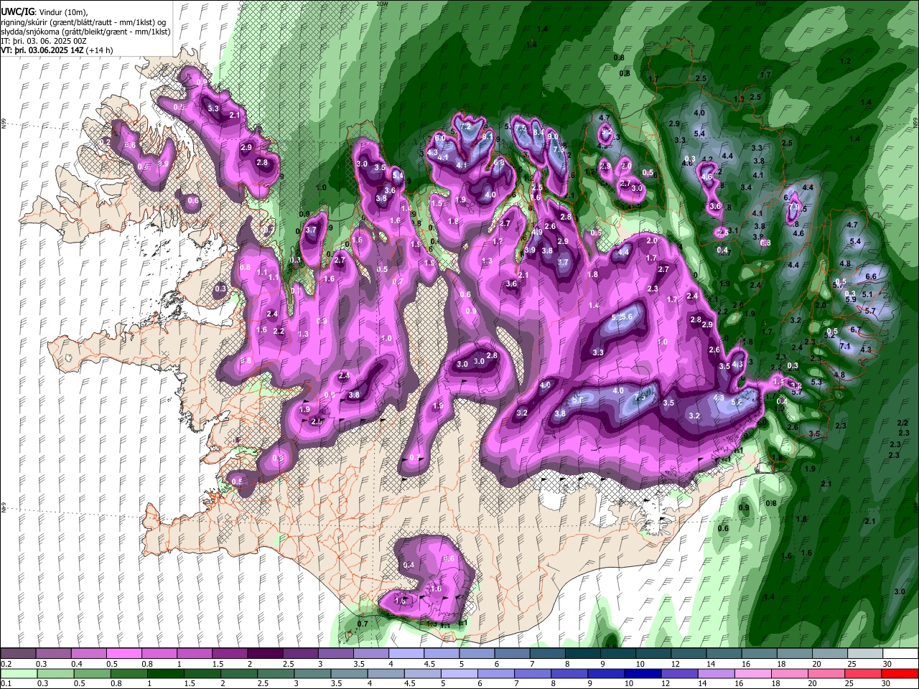Viewport: 919px width, 689px height.
Task: Choose upper legend swatch between 6 and 7
Action: point(512,654)
